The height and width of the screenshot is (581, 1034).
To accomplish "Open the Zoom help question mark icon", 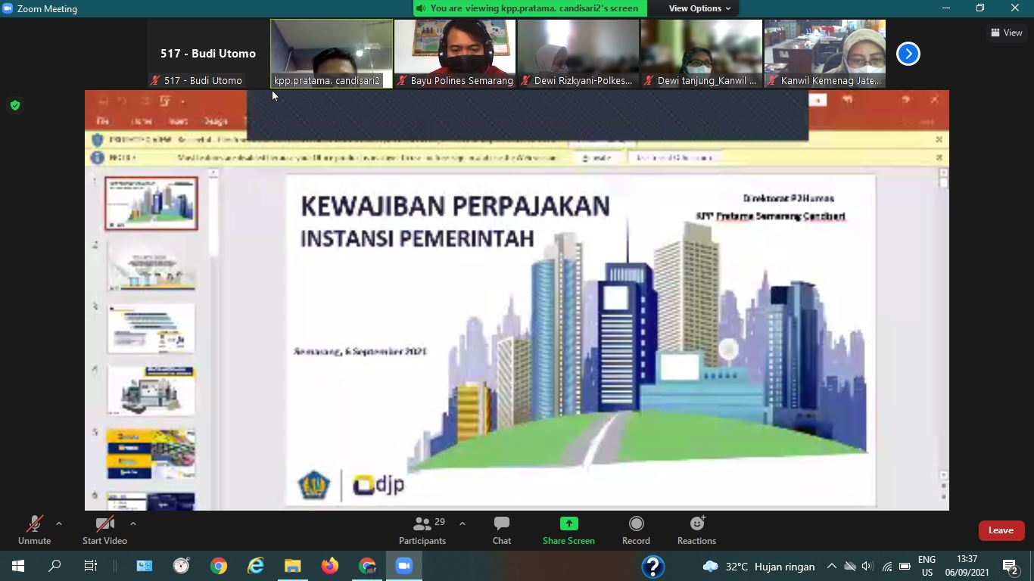I will coord(652,566).
